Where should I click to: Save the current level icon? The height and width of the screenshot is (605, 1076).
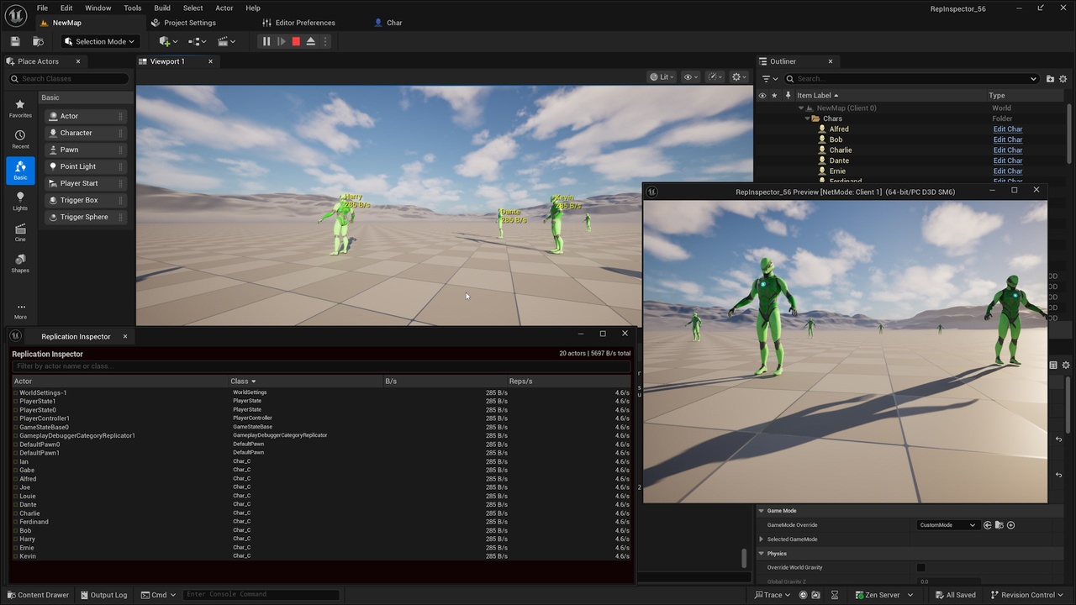coord(15,41)
